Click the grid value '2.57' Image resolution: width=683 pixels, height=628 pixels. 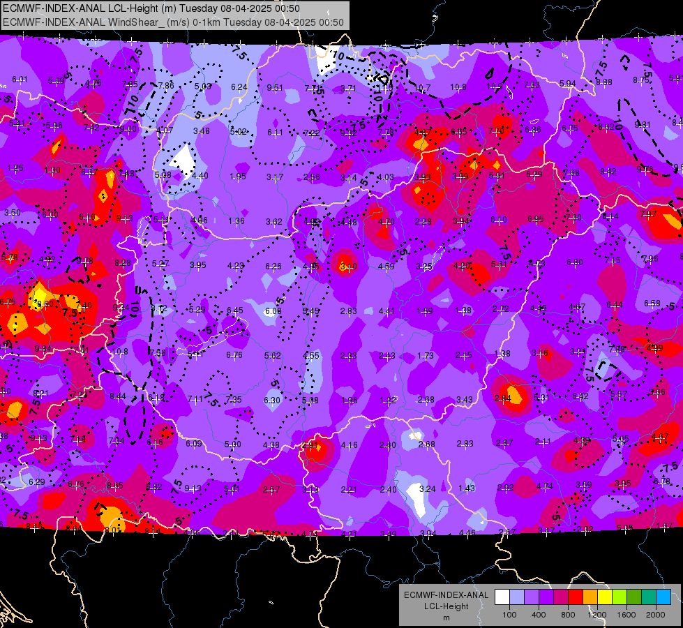(271, 489)
